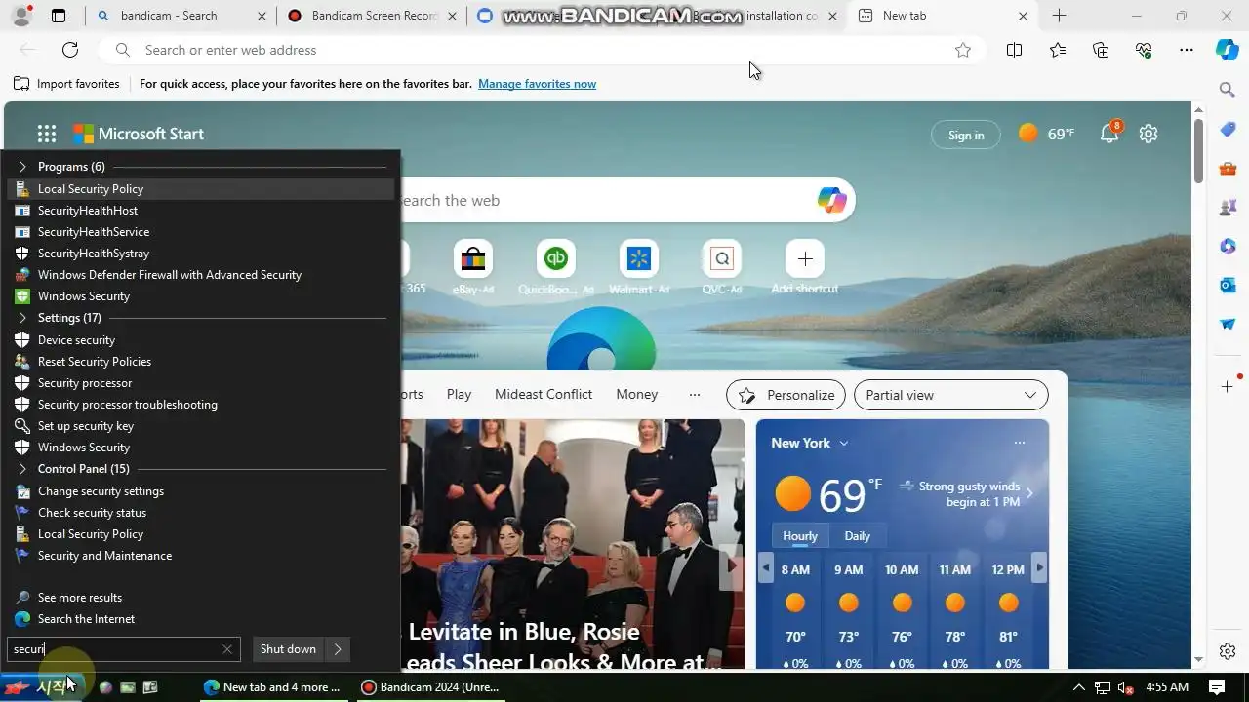Open the sidebar Outlook icon
This screenshot has width=1249, height=702.
click(1228, 285)
